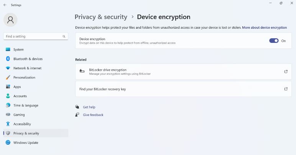Click the Time & language globe icon
Viewport: 296px width, 155px height.
click(8, 105)
